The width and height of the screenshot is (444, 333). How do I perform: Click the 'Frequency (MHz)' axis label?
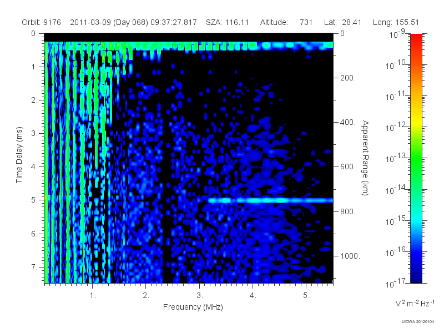click(193, 307)
